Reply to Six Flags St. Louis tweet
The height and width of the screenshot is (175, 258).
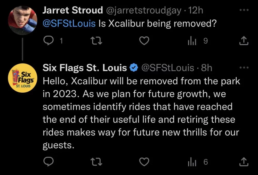click(x=47, y=162)
